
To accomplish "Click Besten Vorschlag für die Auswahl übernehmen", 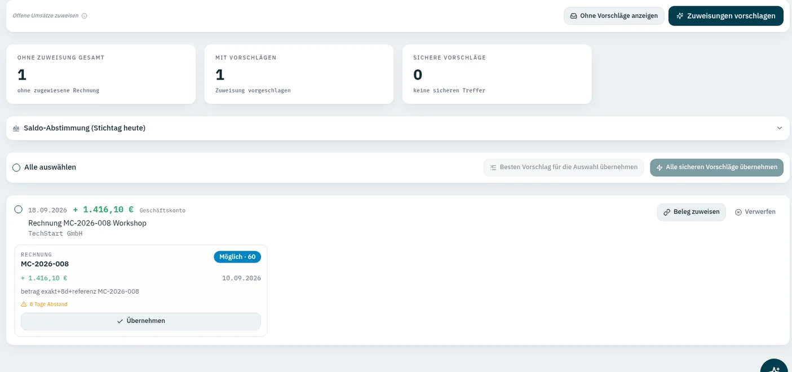I will (563, 167).
